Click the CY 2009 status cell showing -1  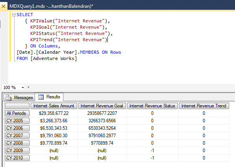tap(152, 151)
